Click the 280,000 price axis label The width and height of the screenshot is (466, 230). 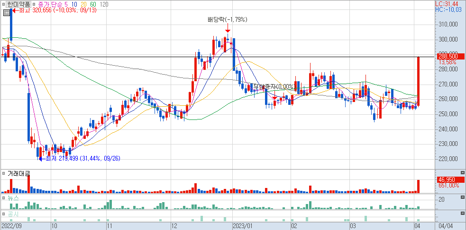[448, 69]
